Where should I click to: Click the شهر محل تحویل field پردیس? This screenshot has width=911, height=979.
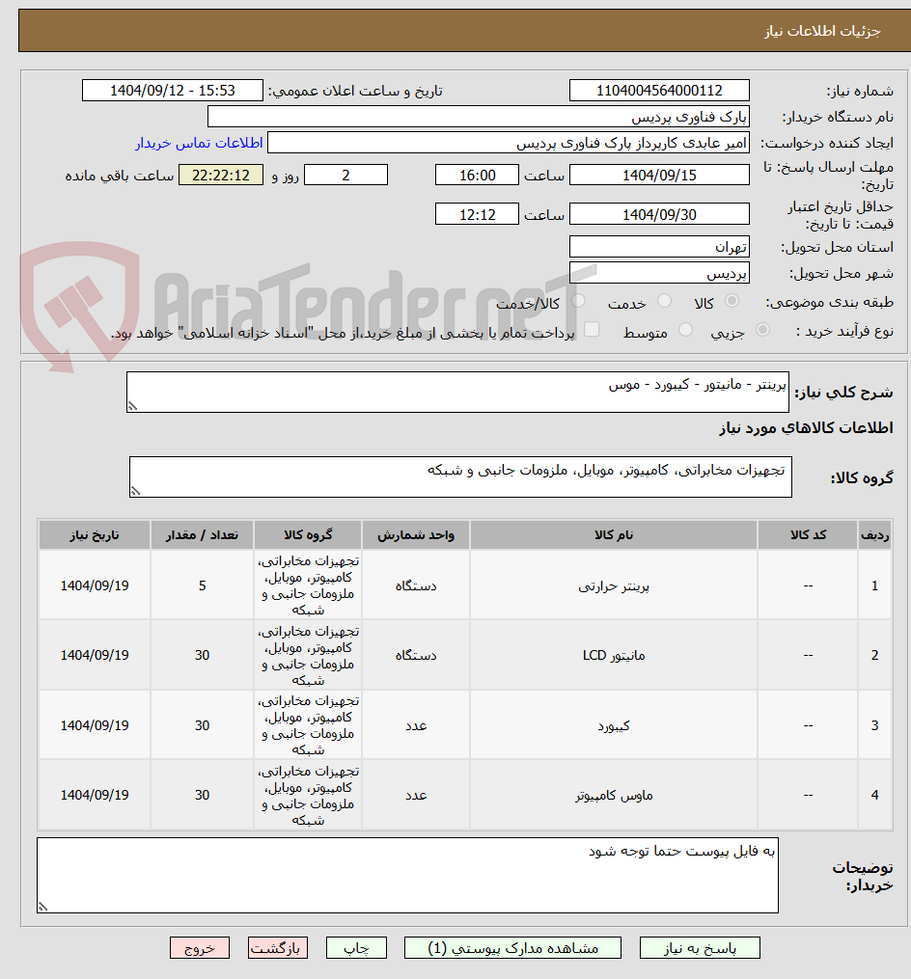[x=659, y=274]
